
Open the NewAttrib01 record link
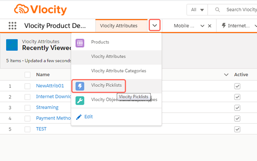click(50, 86)
